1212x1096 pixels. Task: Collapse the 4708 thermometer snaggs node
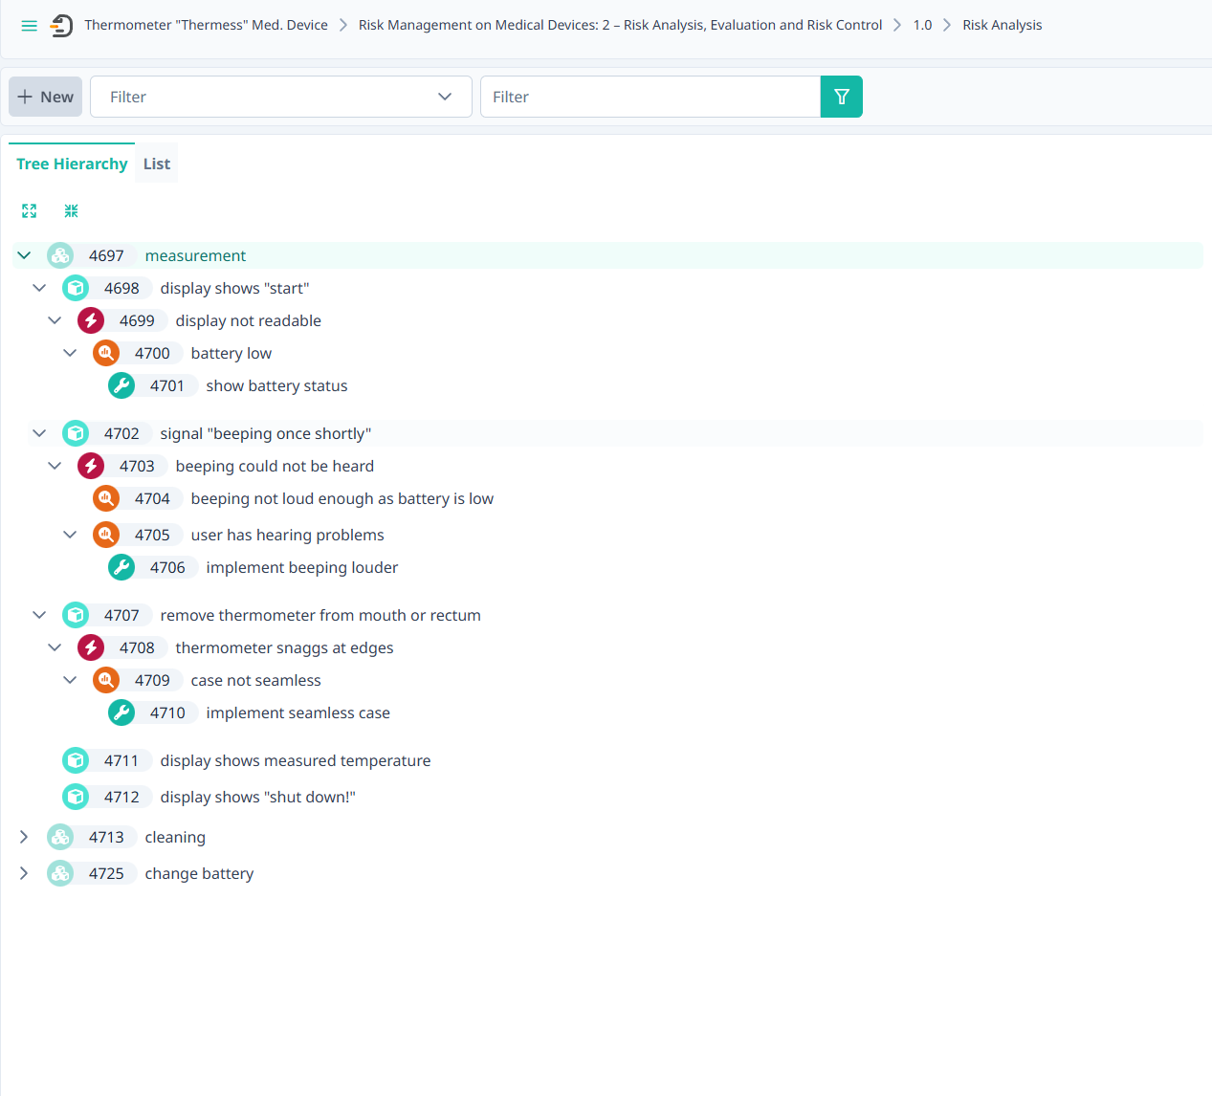tap(55, 647)
